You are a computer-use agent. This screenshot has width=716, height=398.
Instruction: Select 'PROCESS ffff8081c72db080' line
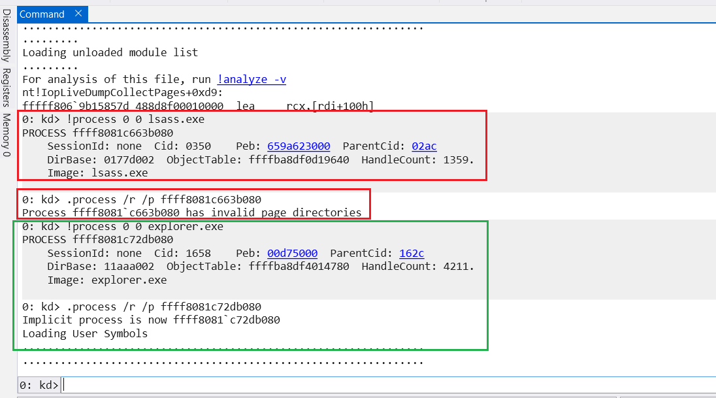[98, 239]
